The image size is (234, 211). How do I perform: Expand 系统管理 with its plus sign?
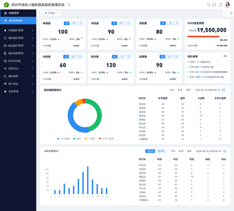(33, 91)
